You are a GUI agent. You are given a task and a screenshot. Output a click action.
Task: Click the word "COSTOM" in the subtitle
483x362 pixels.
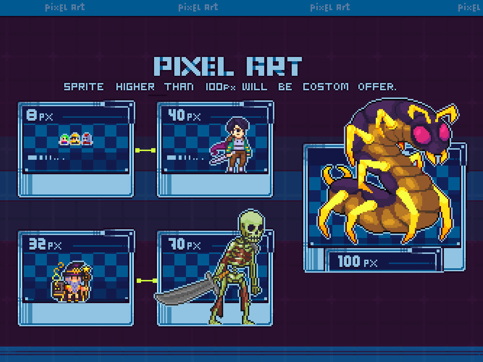pyautogui.click(x=326, y=87)
